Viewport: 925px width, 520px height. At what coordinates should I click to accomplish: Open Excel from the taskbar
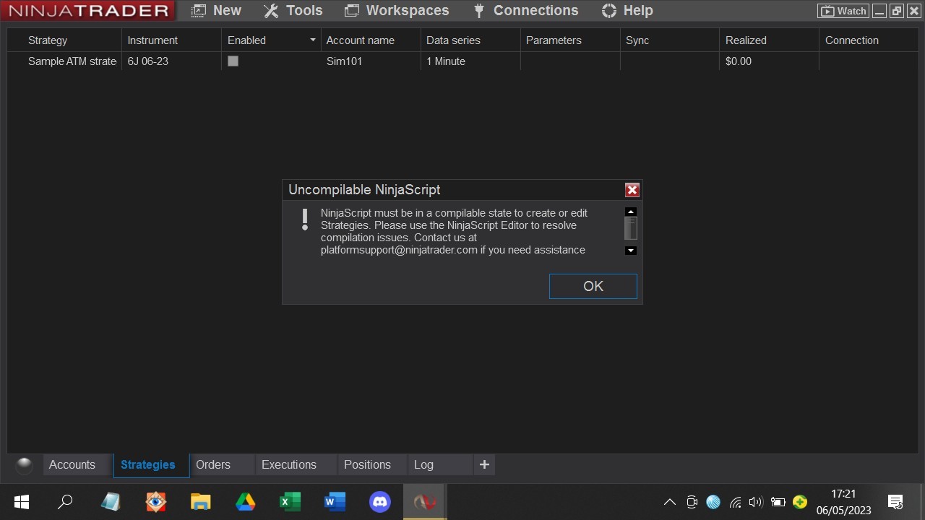coord(290,502)
